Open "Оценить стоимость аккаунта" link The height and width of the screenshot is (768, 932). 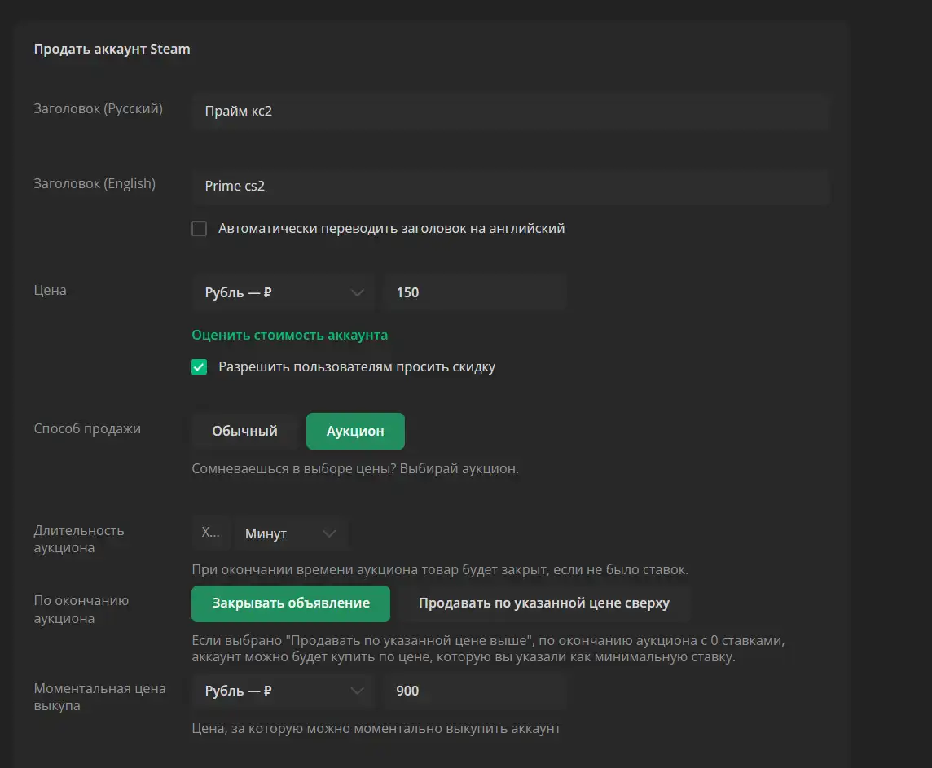289,335
